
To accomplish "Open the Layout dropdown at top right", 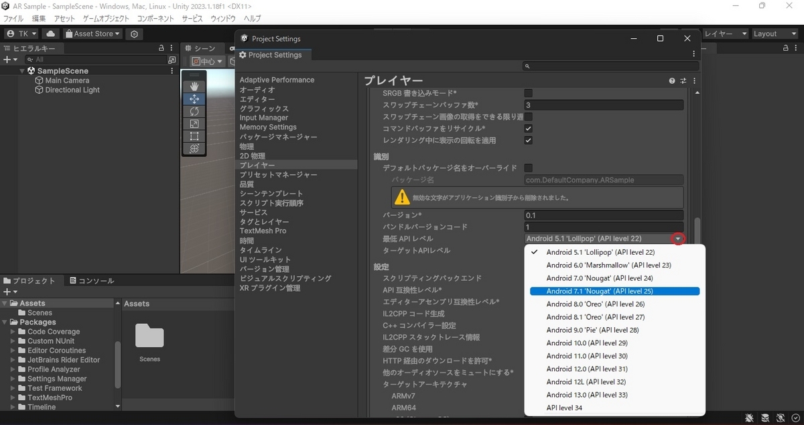I will (775, 34).
